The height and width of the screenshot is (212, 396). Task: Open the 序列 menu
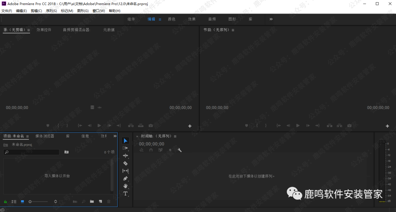pyautogui.click(x=51, y=11)
